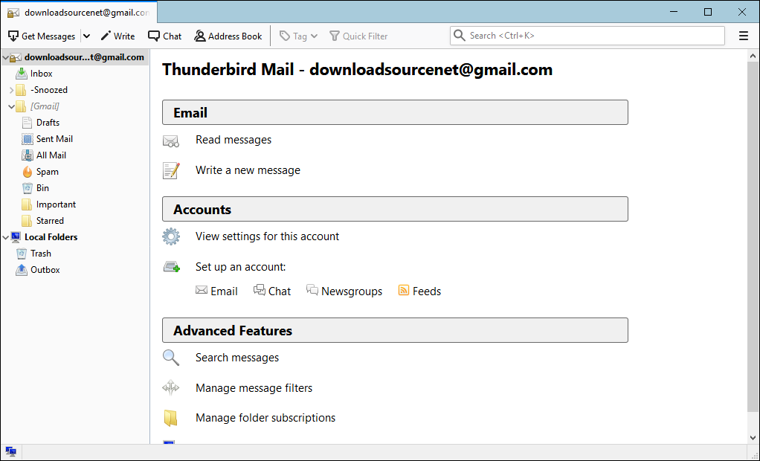Click the online status icon in status bar
760x461 pixels.
coord(10,452)
